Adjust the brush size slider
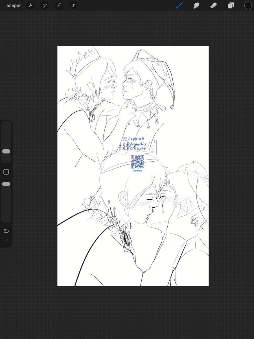 [6, 151]
